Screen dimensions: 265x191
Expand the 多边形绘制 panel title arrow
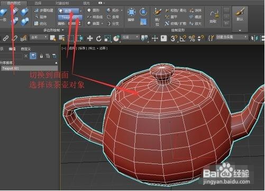point(62,30)
